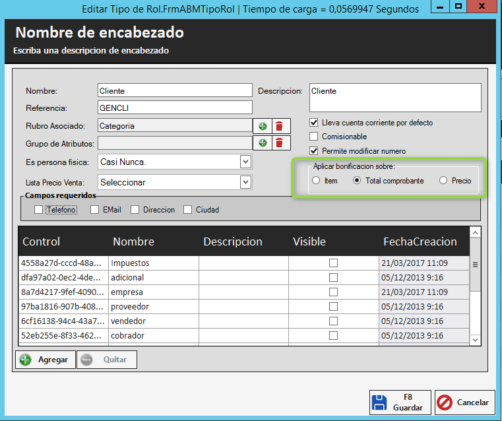Enable the Comisionable checkbox
502x421 pixels.
click(x=315, y=137)
